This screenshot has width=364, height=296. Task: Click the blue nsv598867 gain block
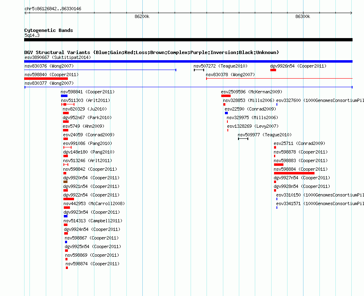pos(66,242)
